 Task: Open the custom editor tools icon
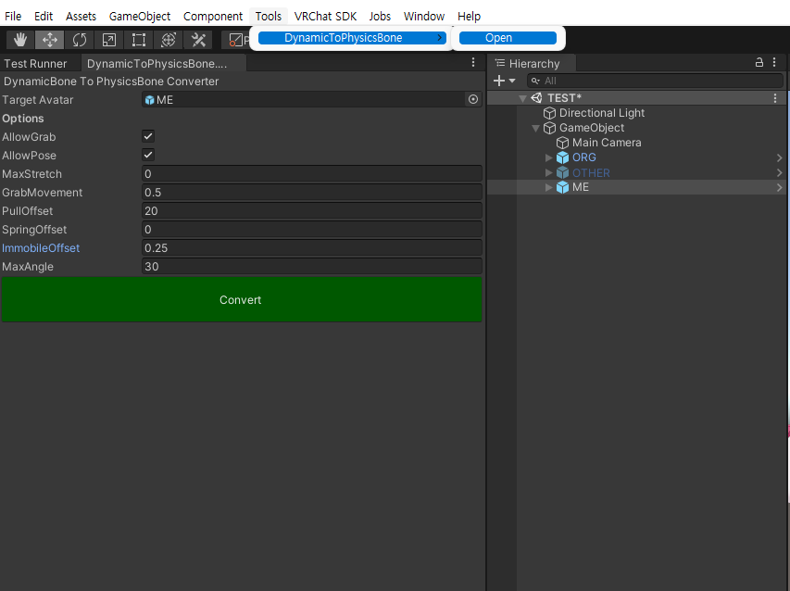pos(198,39)
